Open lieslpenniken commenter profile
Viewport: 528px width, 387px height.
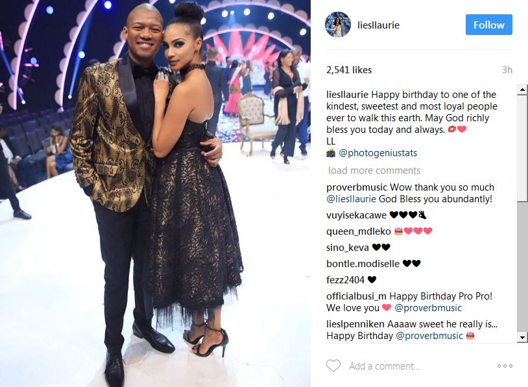(x=355, y=324)
